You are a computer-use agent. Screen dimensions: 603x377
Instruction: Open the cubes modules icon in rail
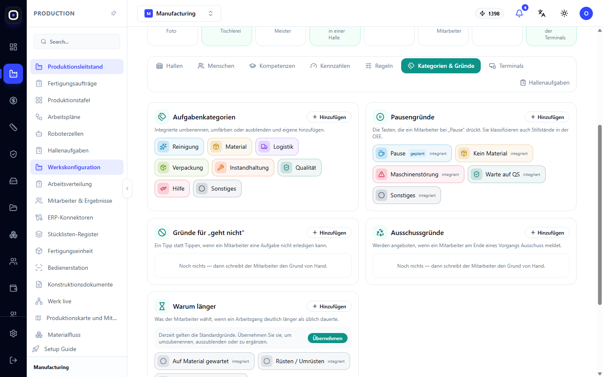[x=13, y=235]
